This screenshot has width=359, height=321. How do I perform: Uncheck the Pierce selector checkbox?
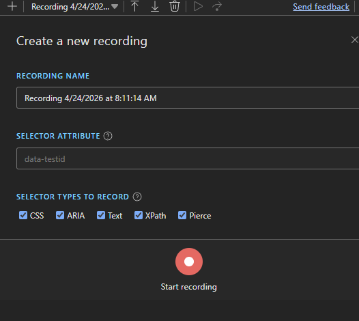[x=182, y=215]
